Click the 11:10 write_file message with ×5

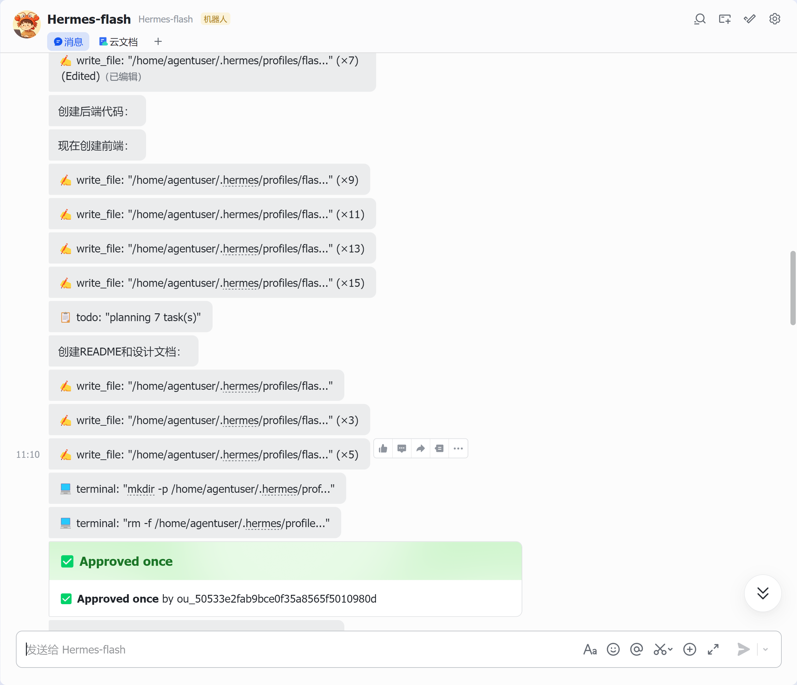tap(209, 454)
